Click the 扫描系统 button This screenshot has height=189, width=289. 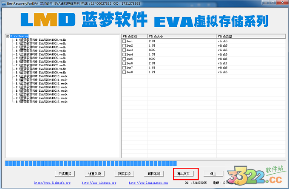[x=125, y=174]
